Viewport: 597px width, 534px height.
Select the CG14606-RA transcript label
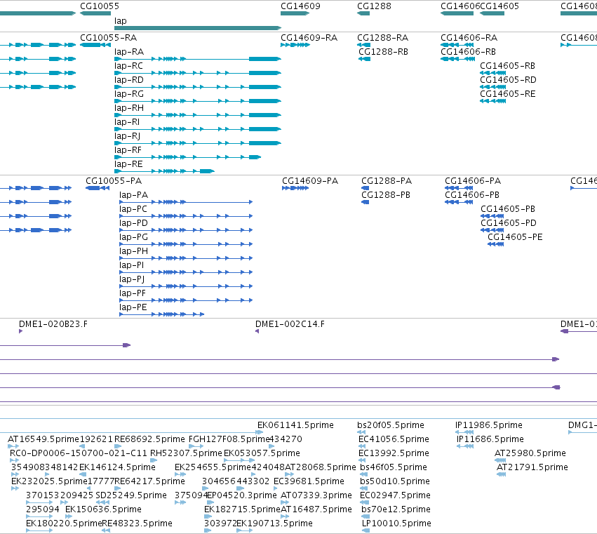[469, 38]
